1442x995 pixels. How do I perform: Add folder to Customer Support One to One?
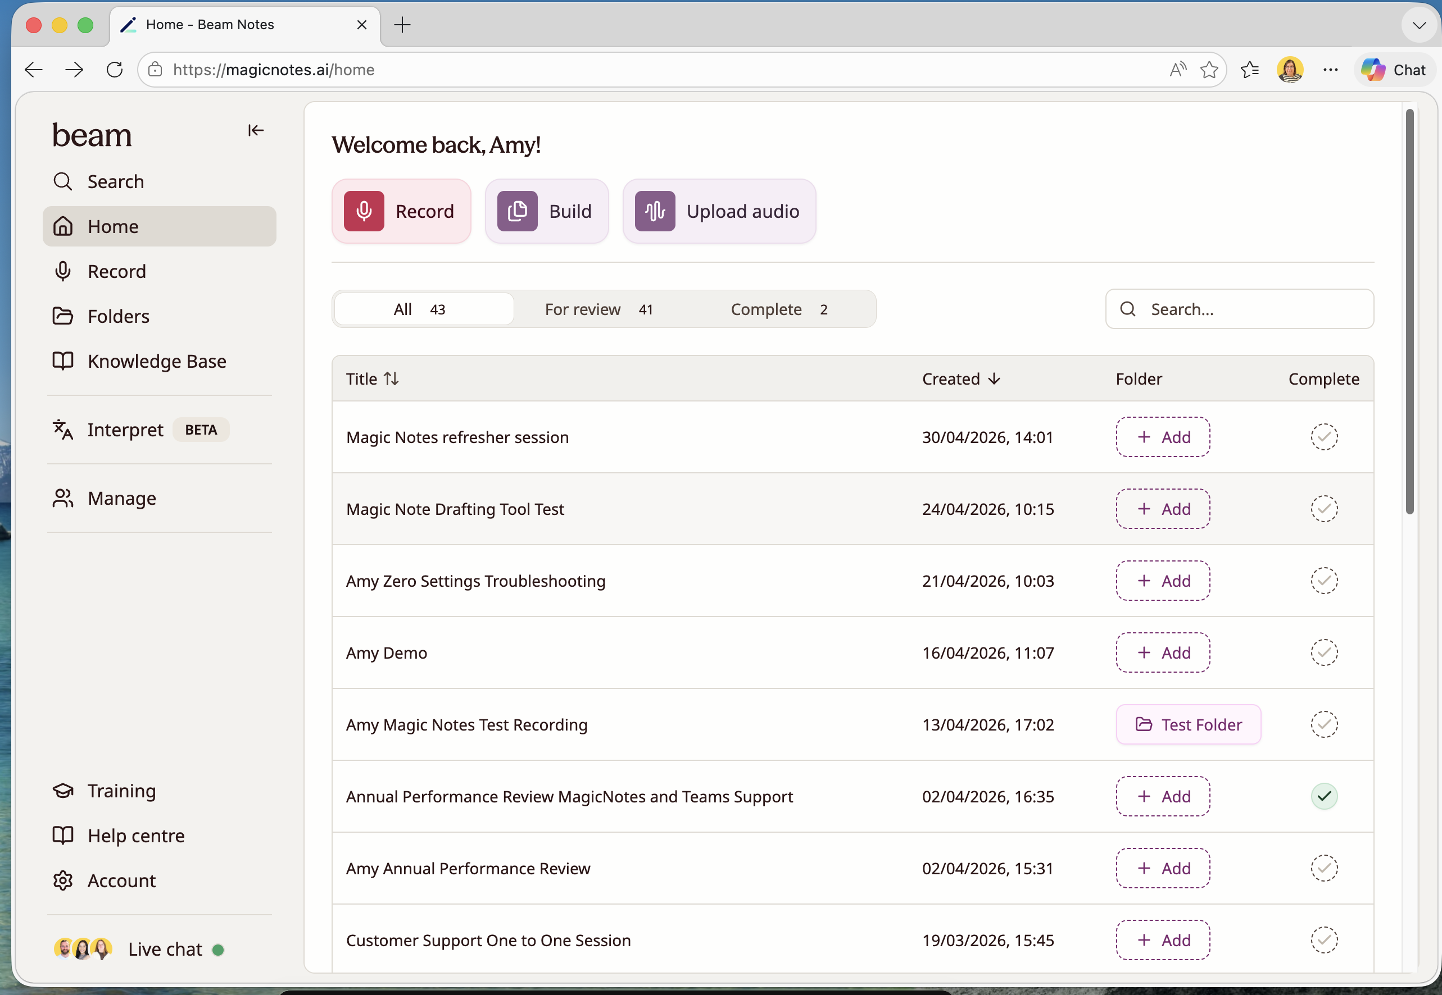click(1163, 940)
